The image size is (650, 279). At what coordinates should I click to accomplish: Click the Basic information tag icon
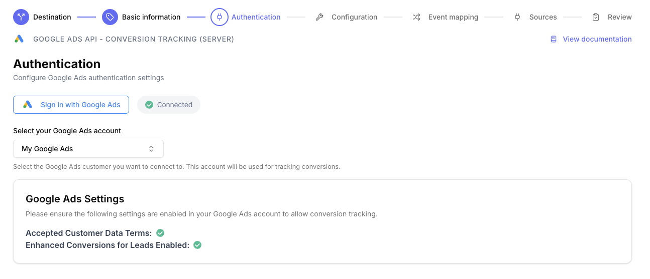(110, 17)
